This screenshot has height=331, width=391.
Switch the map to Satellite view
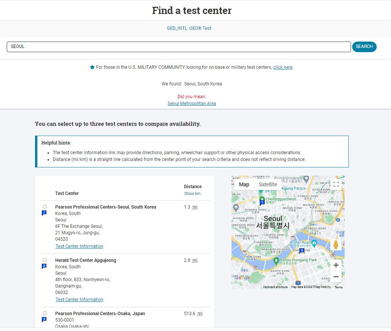(x=268, y=184)
